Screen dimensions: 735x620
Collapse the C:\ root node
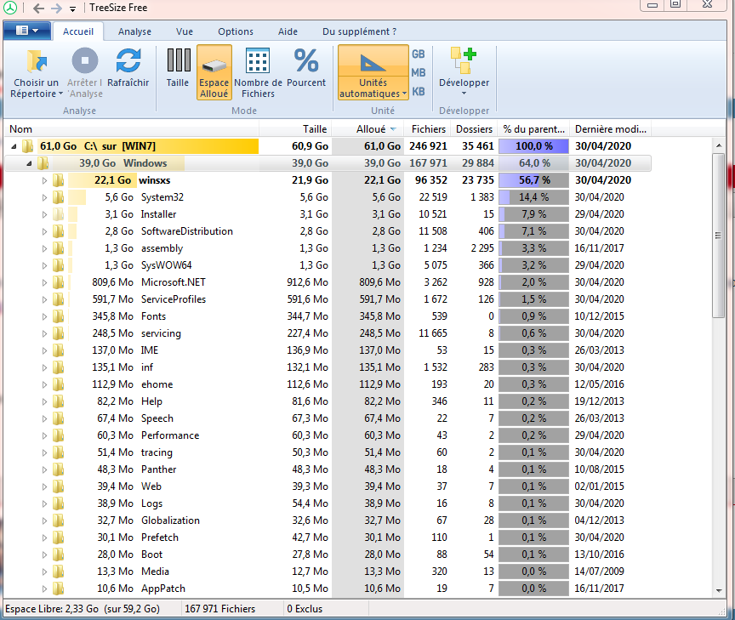point(14,146)
